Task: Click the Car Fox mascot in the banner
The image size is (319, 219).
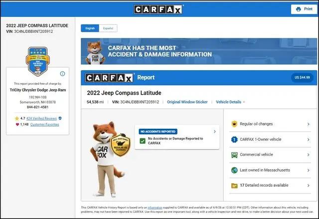Action: [95, 53]
